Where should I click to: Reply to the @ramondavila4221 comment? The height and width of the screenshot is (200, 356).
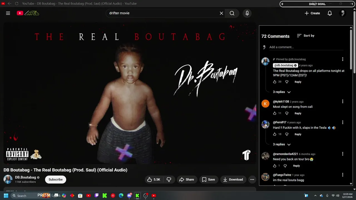tap(296, 166)
